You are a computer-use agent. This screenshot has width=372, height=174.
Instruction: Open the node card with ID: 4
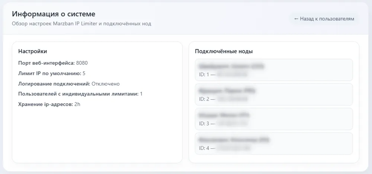274,144
